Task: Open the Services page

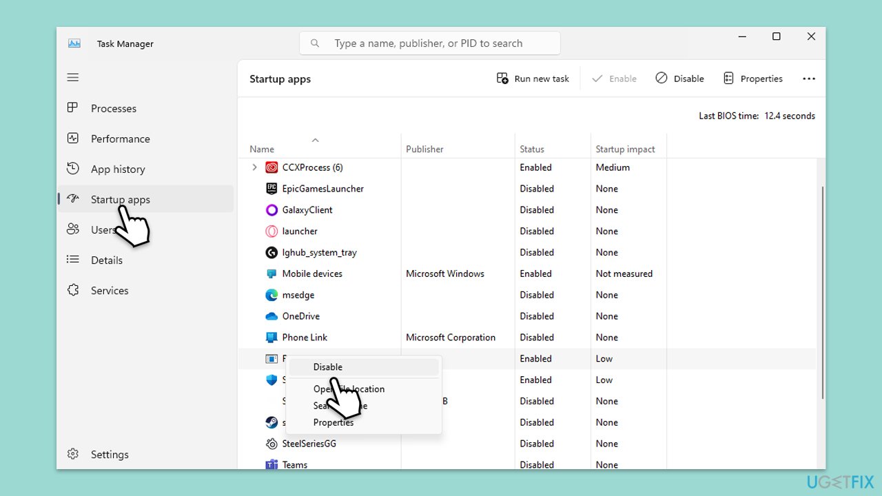Action: point(110,290)
